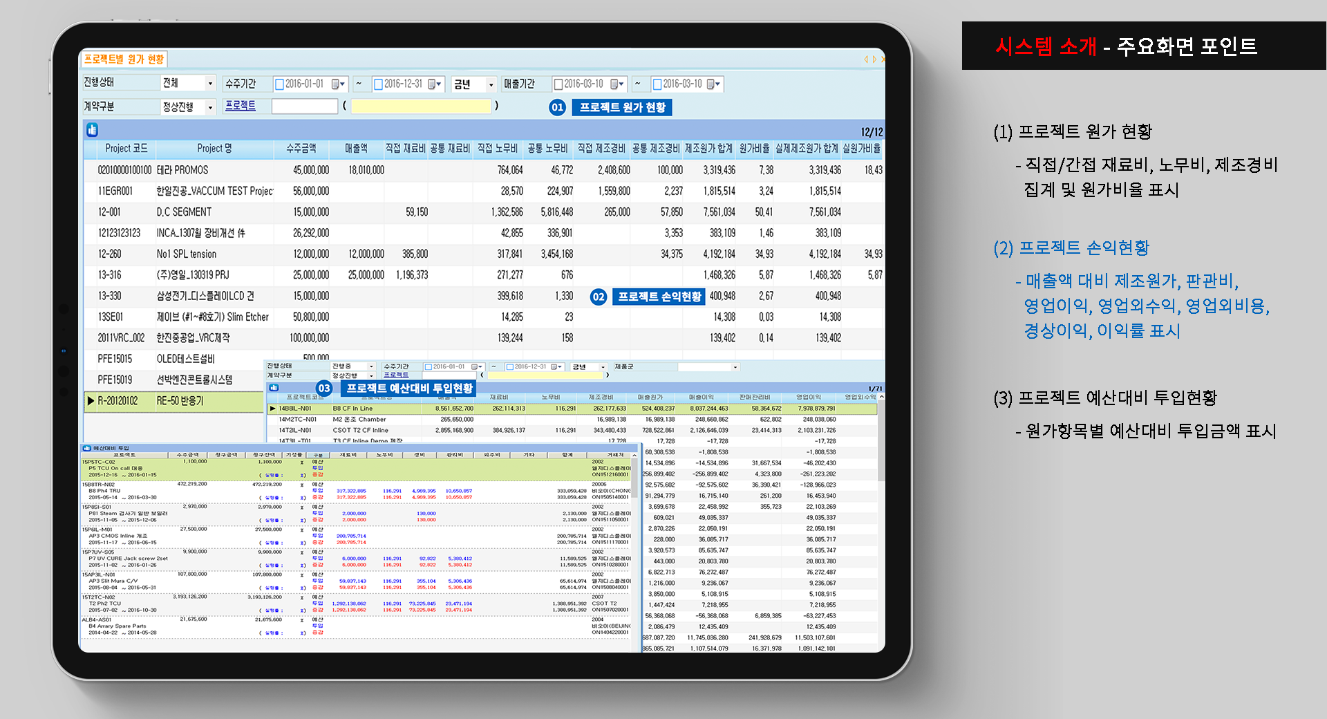The image size is (1327, 719).
Task: Click the Project 코드 column header
Action: pyautogui.click(x=126, y=149)
